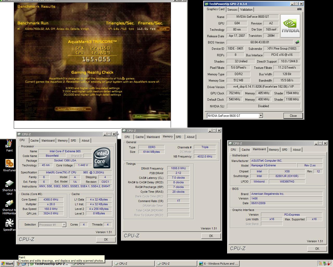Click the Core Speed value 4368.0 MHz

(51, 199)
